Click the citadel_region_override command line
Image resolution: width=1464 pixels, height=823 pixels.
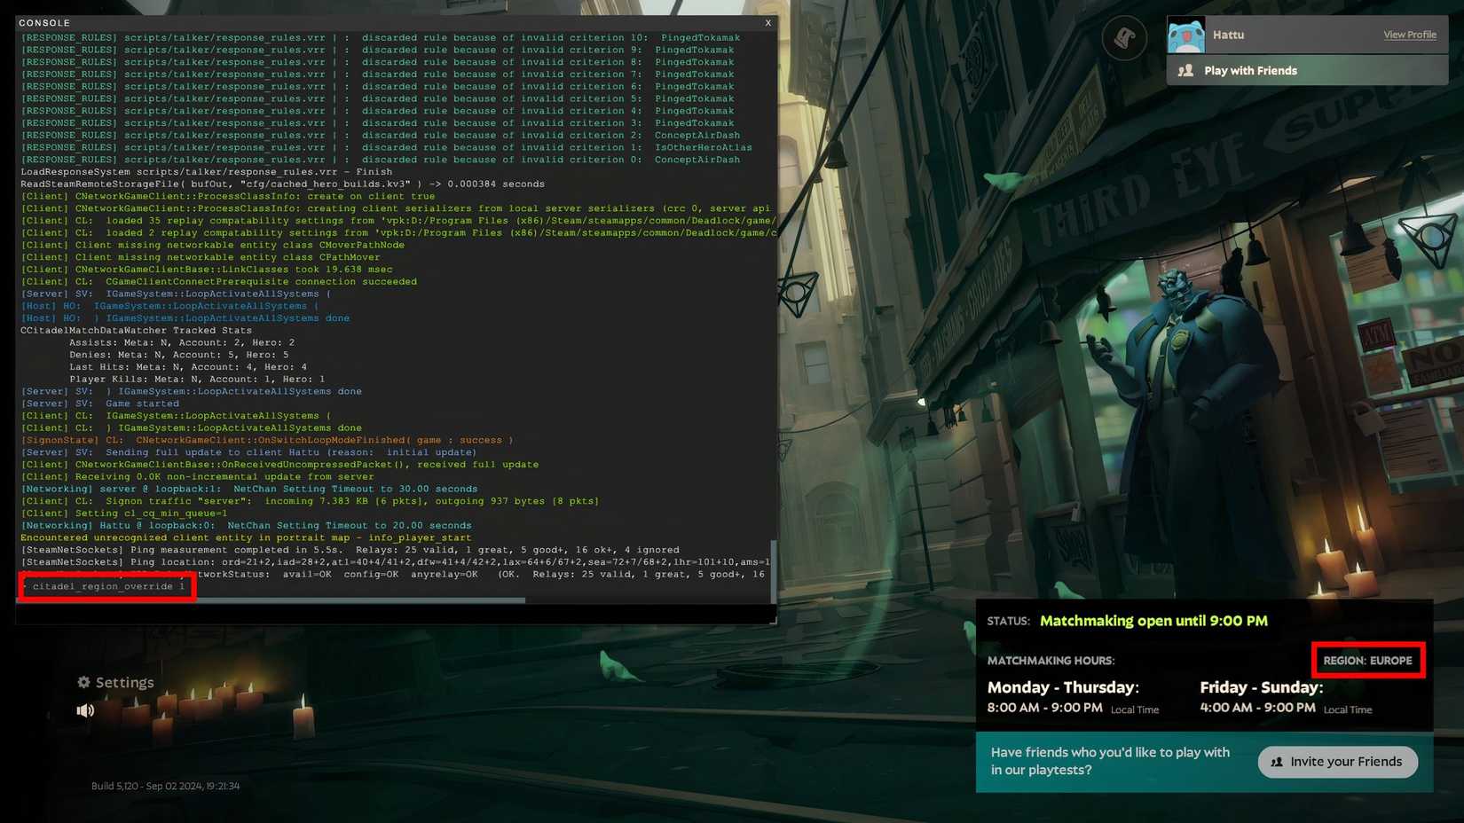(x=108, y=586)
